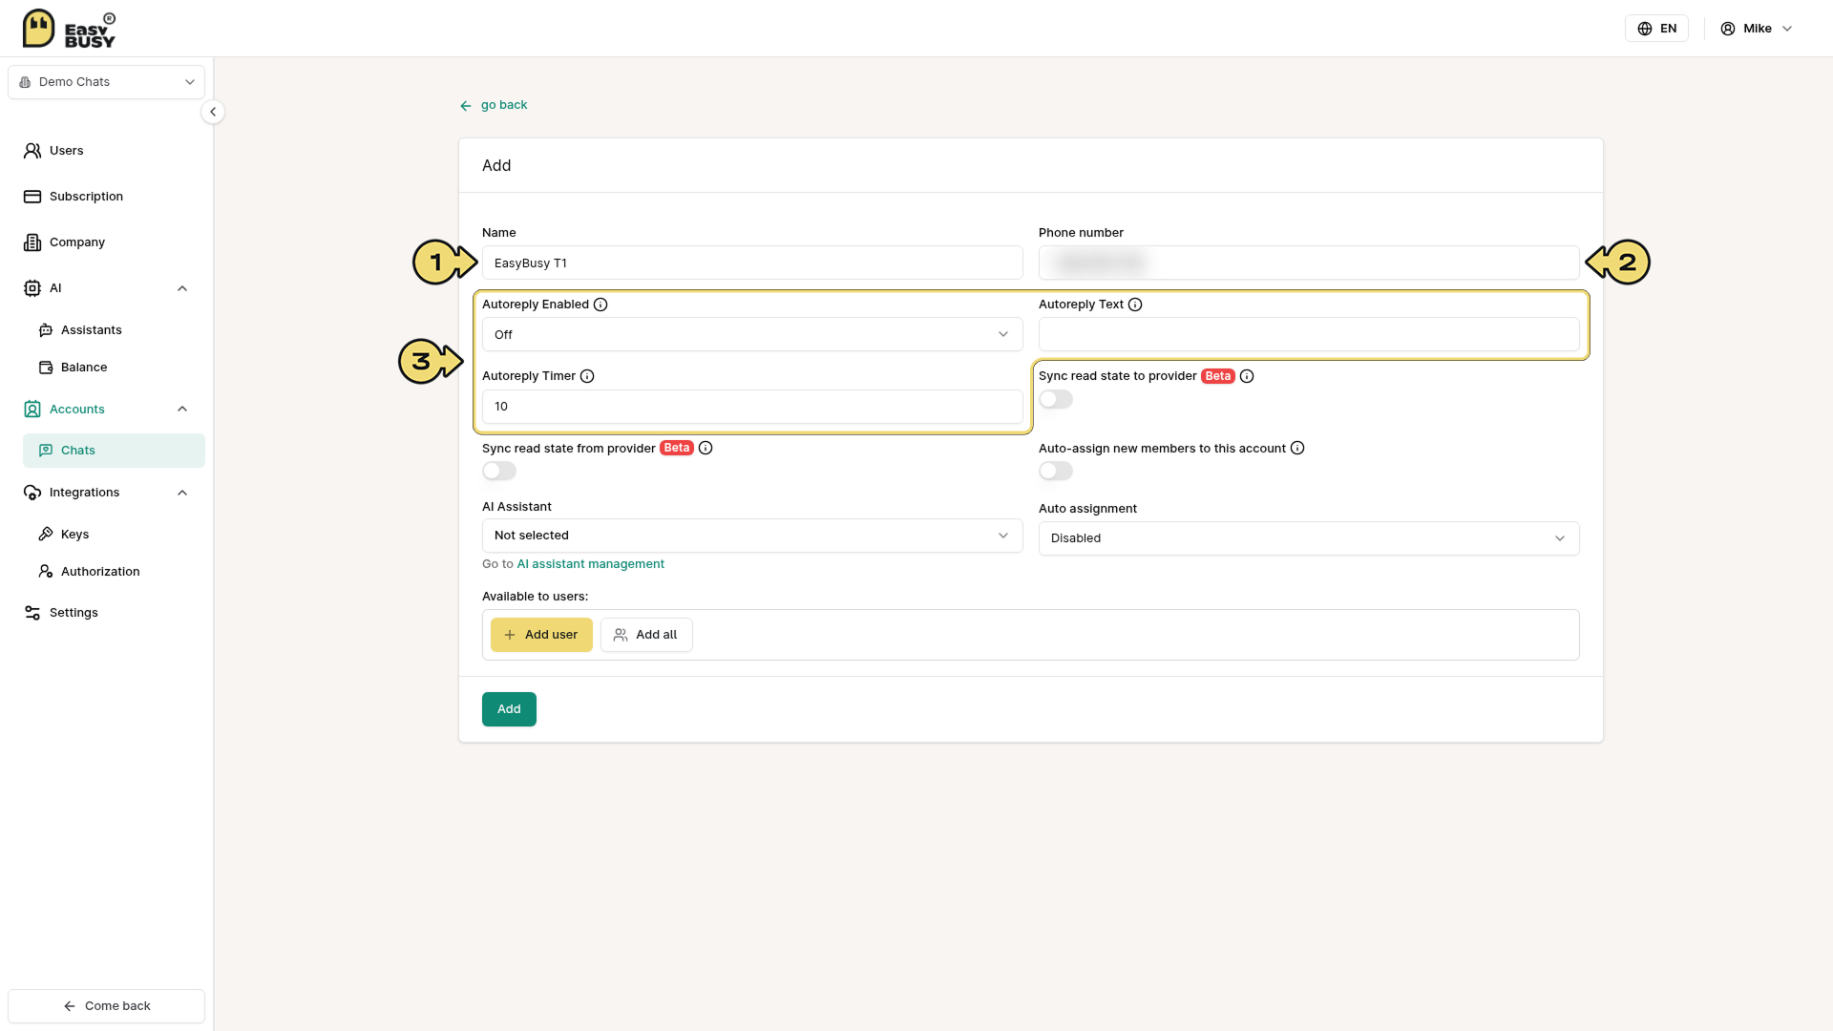This screenshot has height=1031, width=1833.
Task: Click the Authorization user-key icon
Action: click(x=46, y=572)
